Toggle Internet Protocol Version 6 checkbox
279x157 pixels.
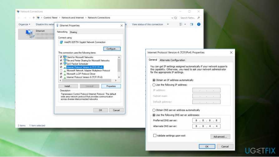[61, 77]
